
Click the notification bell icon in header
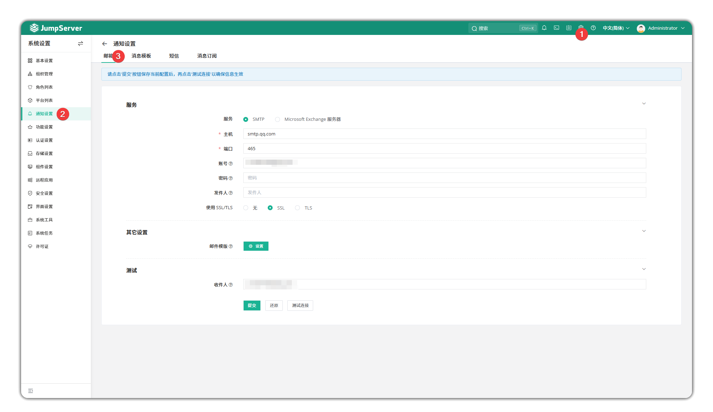pyautogui.click(x=544, y=28)
